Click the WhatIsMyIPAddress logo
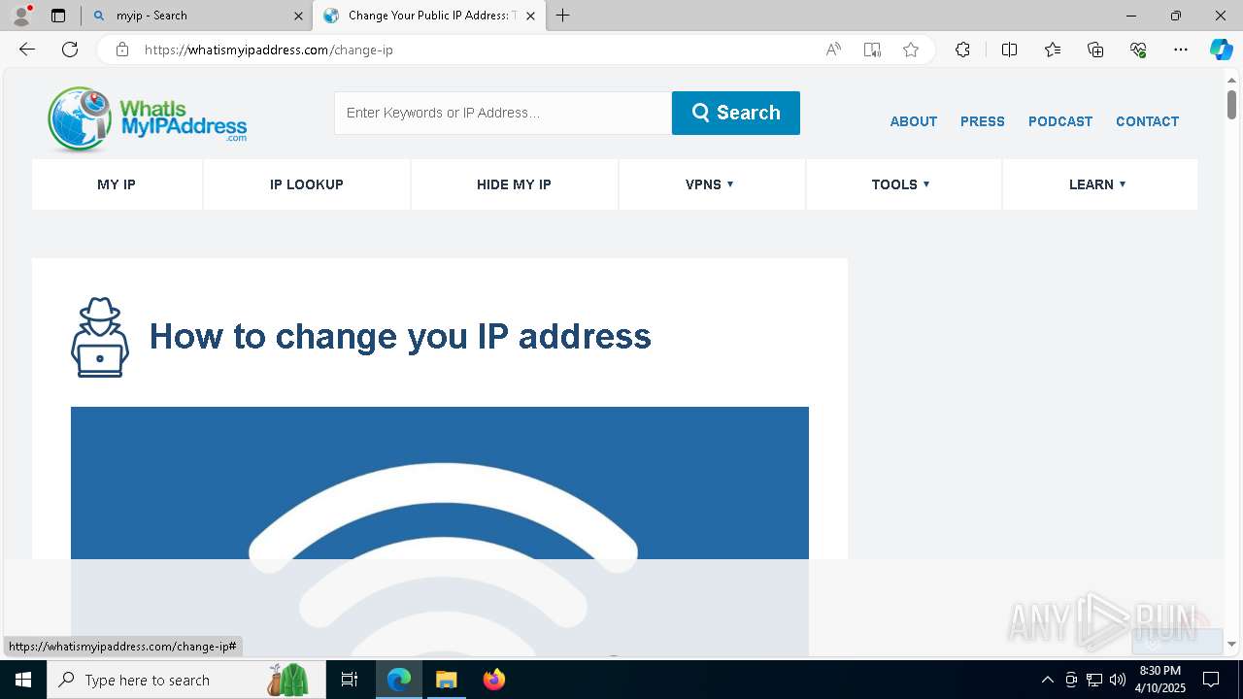The image size is (1243, 699). click(x=147, y=119)
